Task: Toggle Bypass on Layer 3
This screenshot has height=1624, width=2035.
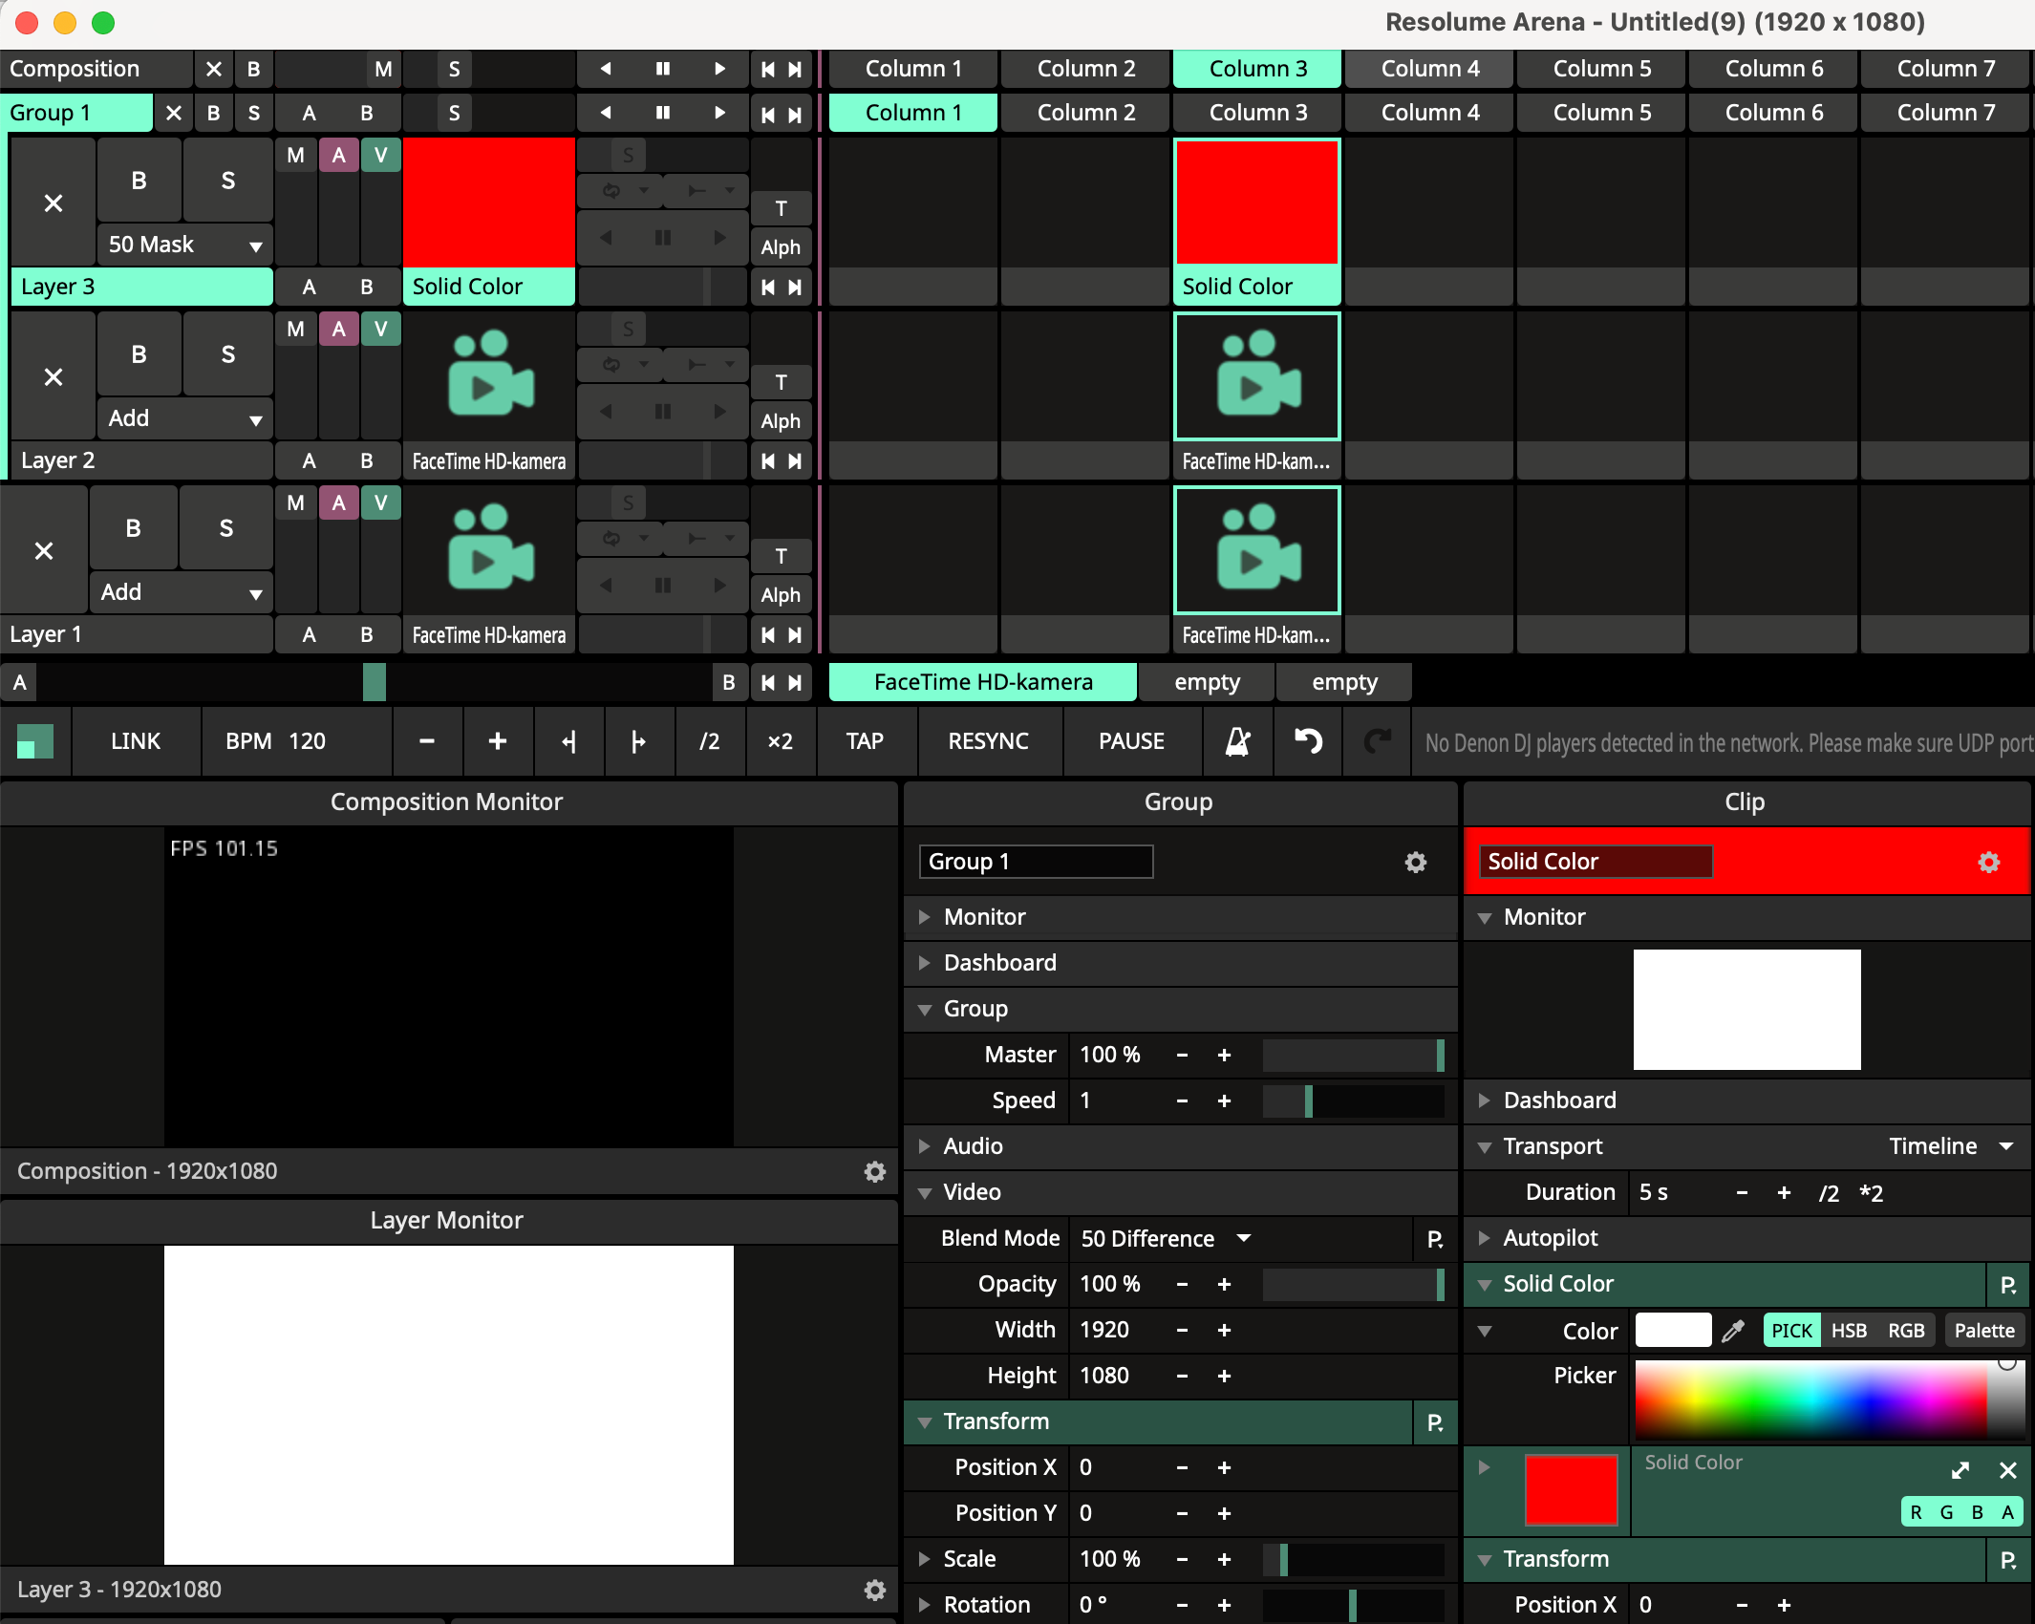Action: click(x=139, y=181)
